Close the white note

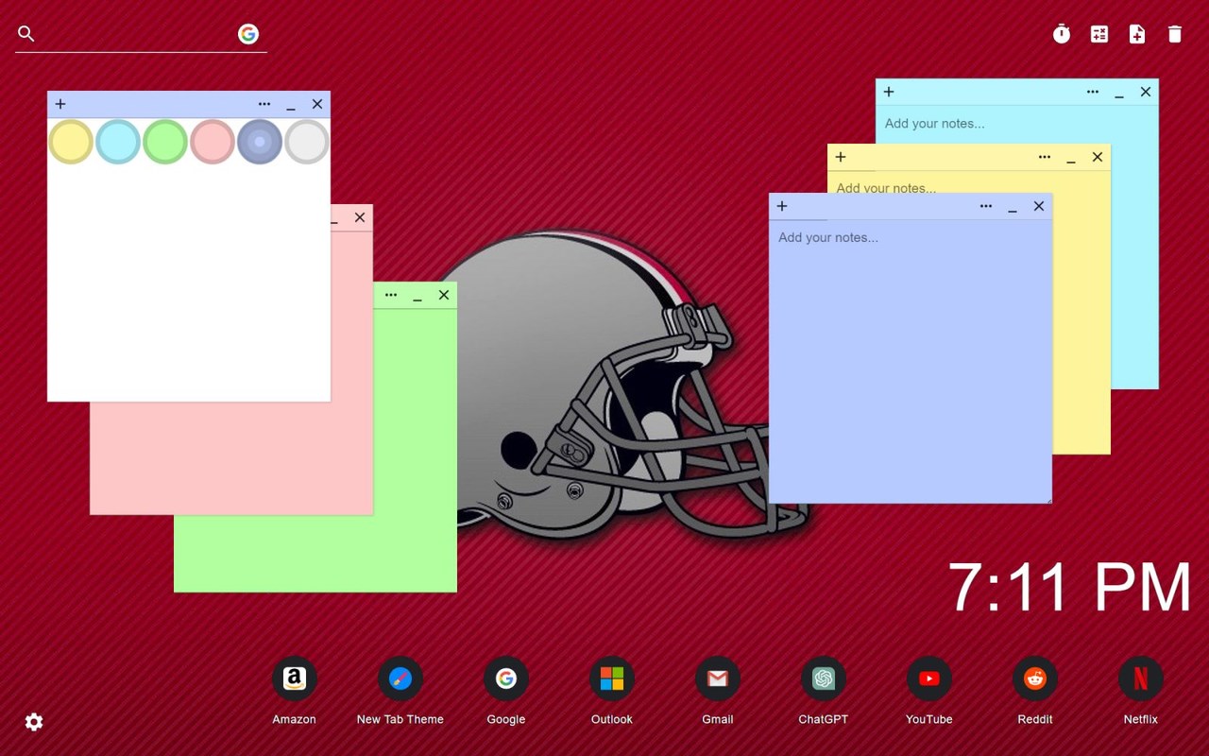coord(317,104)
